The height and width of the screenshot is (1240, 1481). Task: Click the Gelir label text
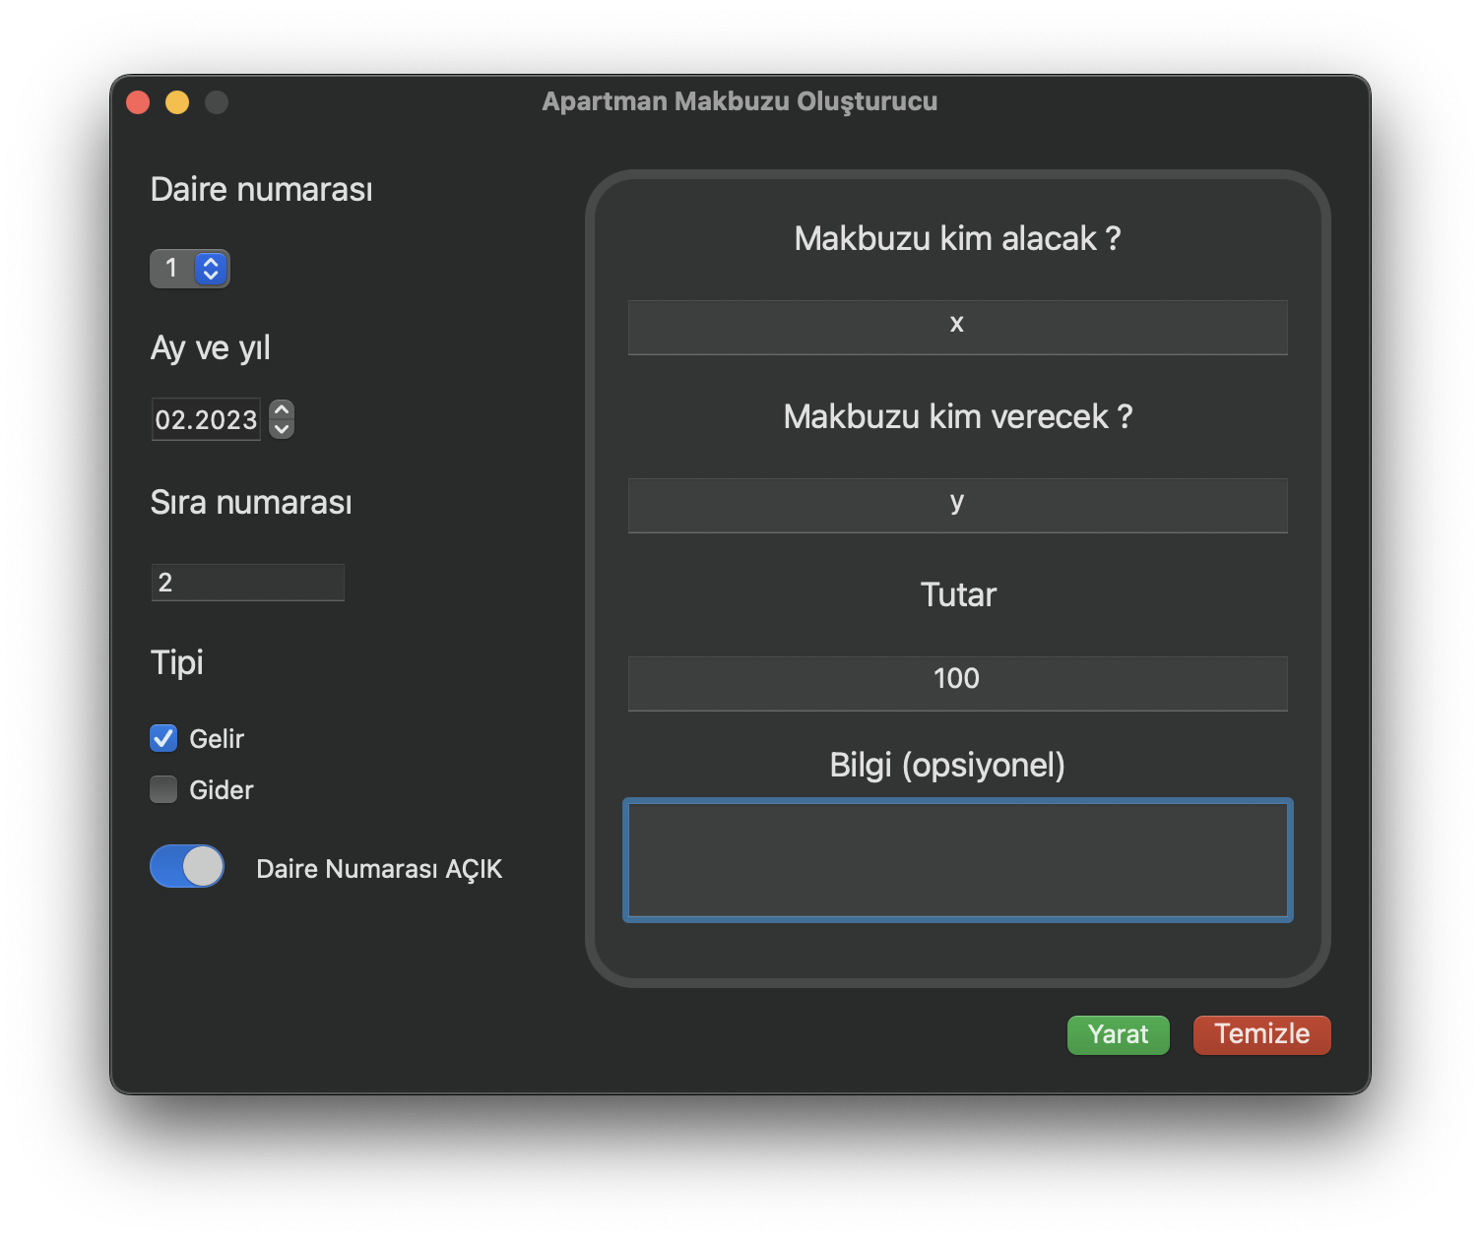(x=218, y=738)
